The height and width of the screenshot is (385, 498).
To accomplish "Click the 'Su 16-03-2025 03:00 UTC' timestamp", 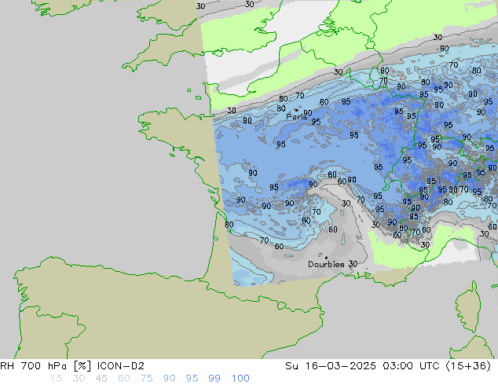I will coord(362,366).
